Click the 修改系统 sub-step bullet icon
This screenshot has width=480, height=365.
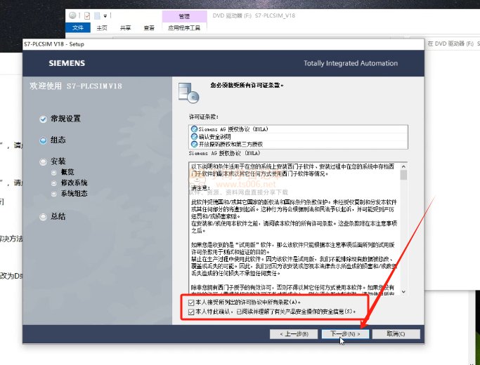(x=54, y=183)
